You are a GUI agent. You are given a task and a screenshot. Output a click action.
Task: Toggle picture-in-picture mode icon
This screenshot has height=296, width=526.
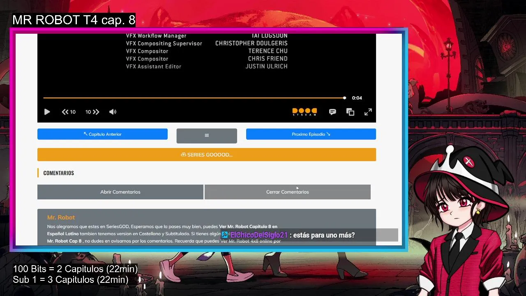[x=350, y=112]
